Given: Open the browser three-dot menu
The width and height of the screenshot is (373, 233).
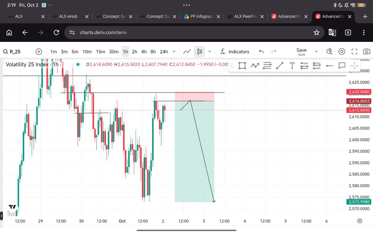Looking at the screenshot, I should point(364,32).
